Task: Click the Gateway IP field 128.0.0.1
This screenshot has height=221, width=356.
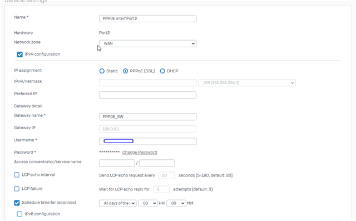Action: (x=147, y=129)
